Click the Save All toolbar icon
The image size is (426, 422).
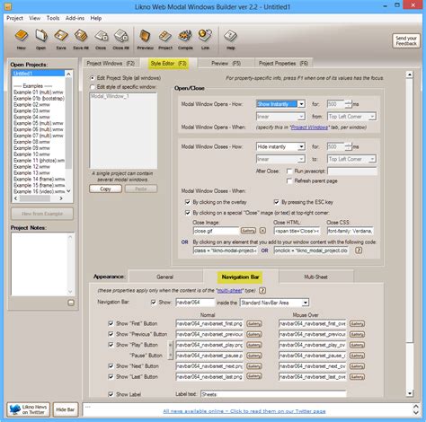(81, 40)
